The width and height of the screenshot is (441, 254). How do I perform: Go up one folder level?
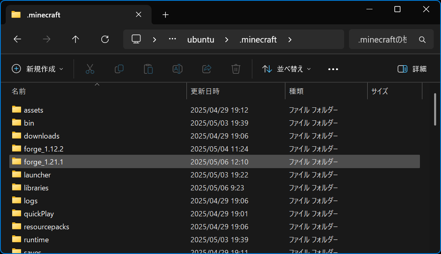pos(75,39)
